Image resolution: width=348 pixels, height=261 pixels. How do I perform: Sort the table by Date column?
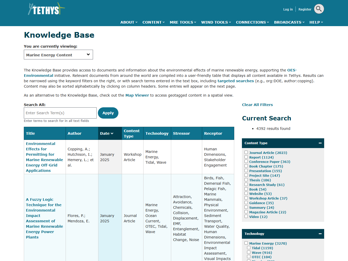pos(107,133)
